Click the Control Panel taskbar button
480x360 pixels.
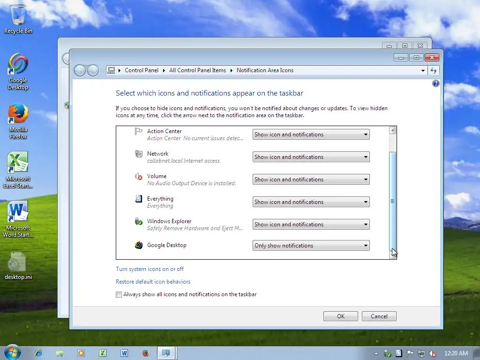coord(166,353)
